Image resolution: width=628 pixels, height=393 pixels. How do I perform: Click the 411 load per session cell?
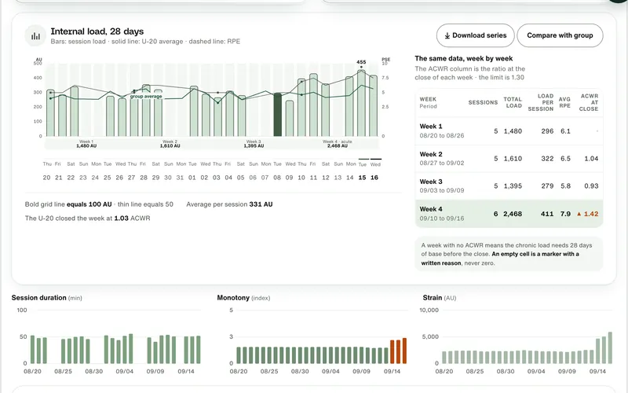pos(547,214)
